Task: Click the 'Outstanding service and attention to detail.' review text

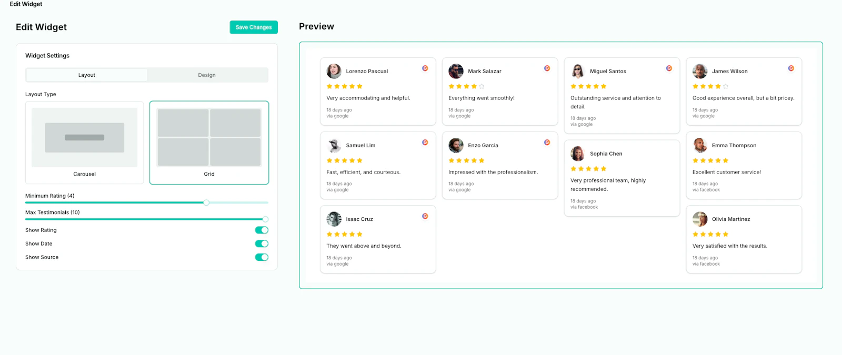Action: [616, 103]
